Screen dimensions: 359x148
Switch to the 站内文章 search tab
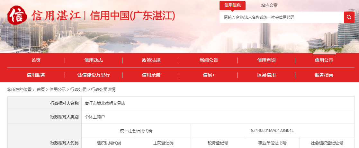pyautogui.click(x=269, y=5)
